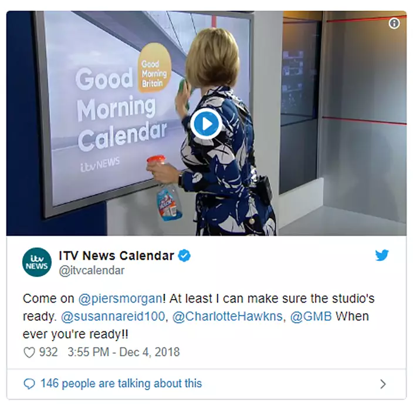Expand conversation with right chevron arrow
This screenshot has height=406, width=413.
(383, 384)
